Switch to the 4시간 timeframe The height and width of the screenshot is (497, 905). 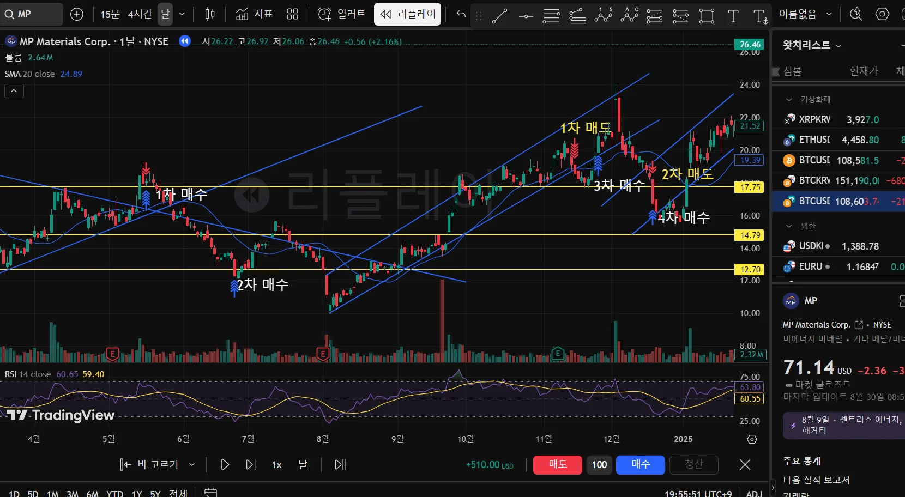[140, 14]
